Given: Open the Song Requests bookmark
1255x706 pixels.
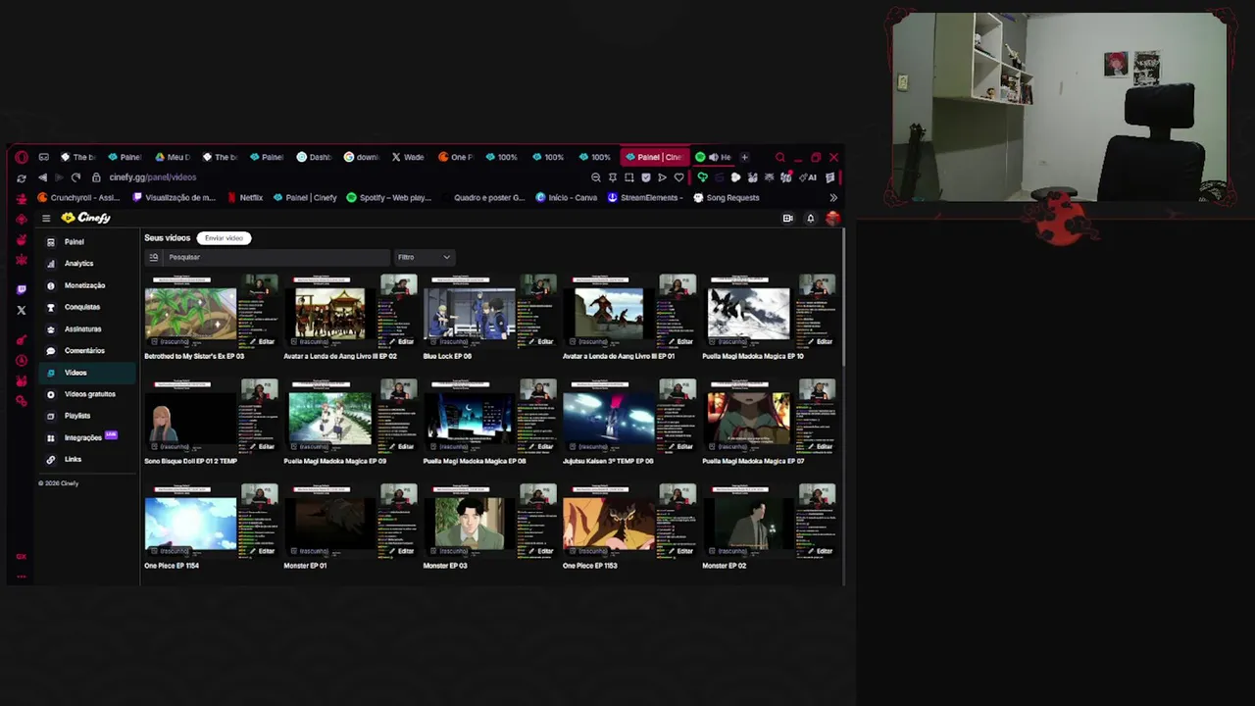Looking at the screenshot, I should [727, 197].
